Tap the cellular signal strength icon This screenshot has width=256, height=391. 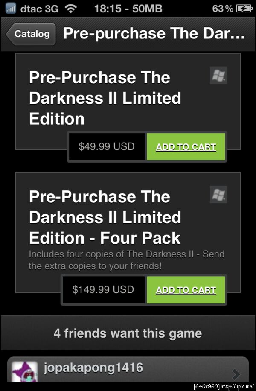point(11,8)
